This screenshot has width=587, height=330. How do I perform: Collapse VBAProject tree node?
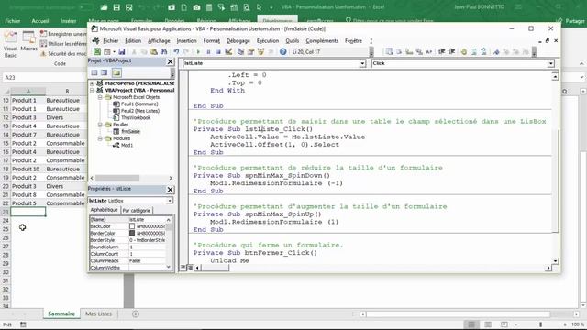(x=92, y=90)
